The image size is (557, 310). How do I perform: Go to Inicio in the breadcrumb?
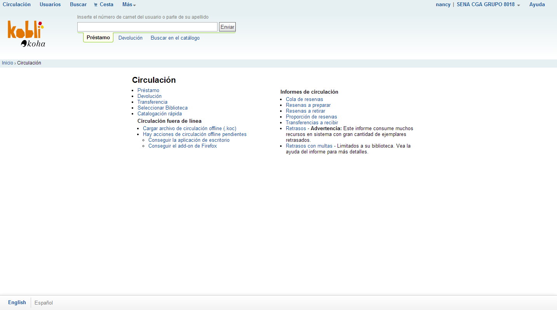pos(7,63)
